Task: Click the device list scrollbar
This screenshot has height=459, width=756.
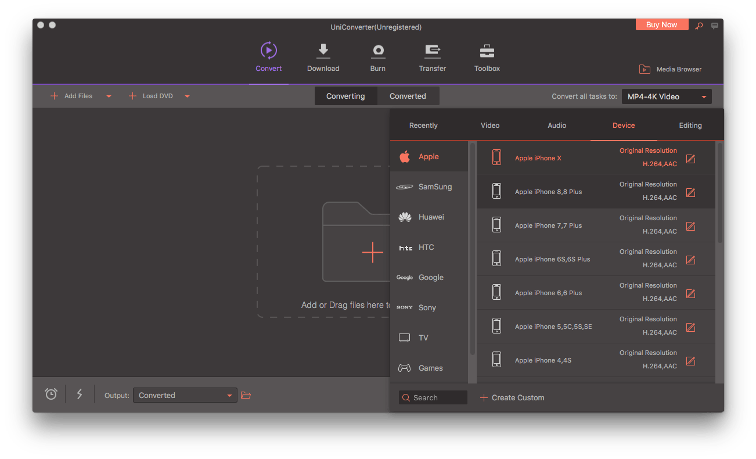Action: (720, 193)
